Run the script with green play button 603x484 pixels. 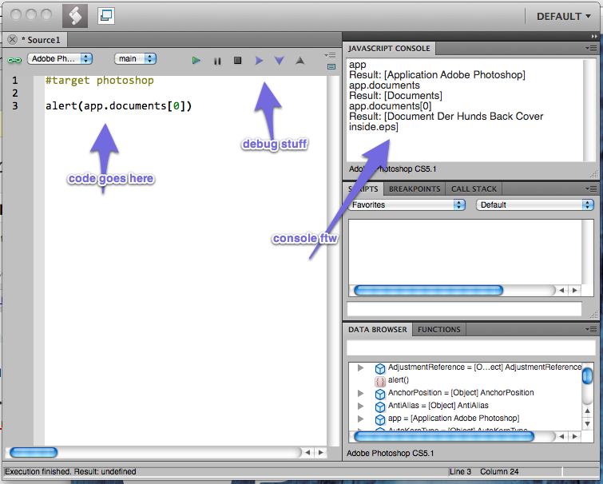[x=196, y=61]
